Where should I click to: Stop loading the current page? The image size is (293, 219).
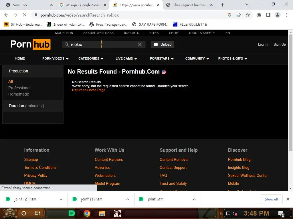click(25, 15)
